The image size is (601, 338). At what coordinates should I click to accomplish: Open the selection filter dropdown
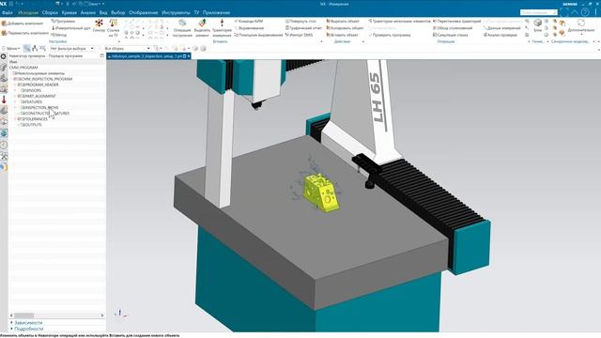coord(72,48)
